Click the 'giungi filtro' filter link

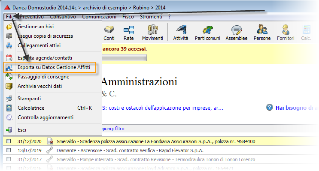point(113,129)
